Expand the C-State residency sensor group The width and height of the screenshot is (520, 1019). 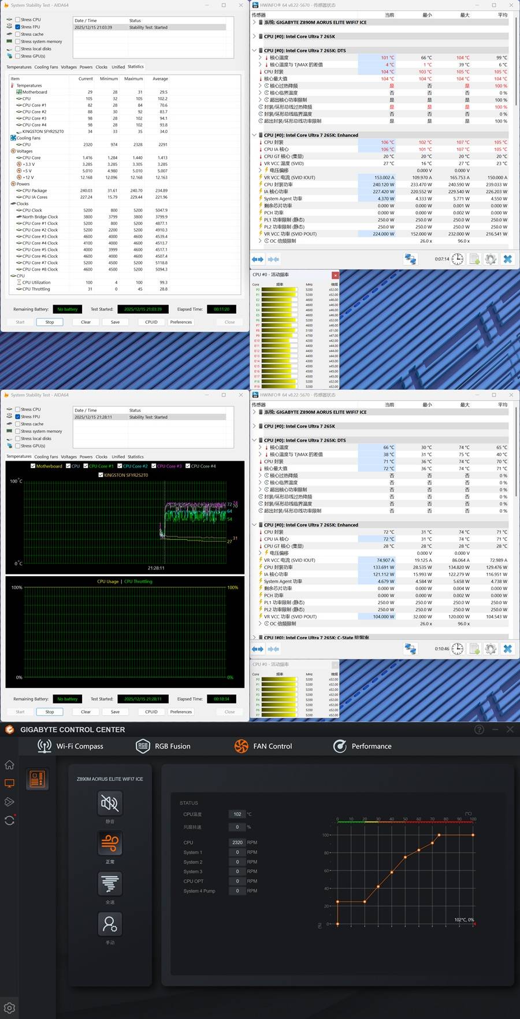[254, 638]
